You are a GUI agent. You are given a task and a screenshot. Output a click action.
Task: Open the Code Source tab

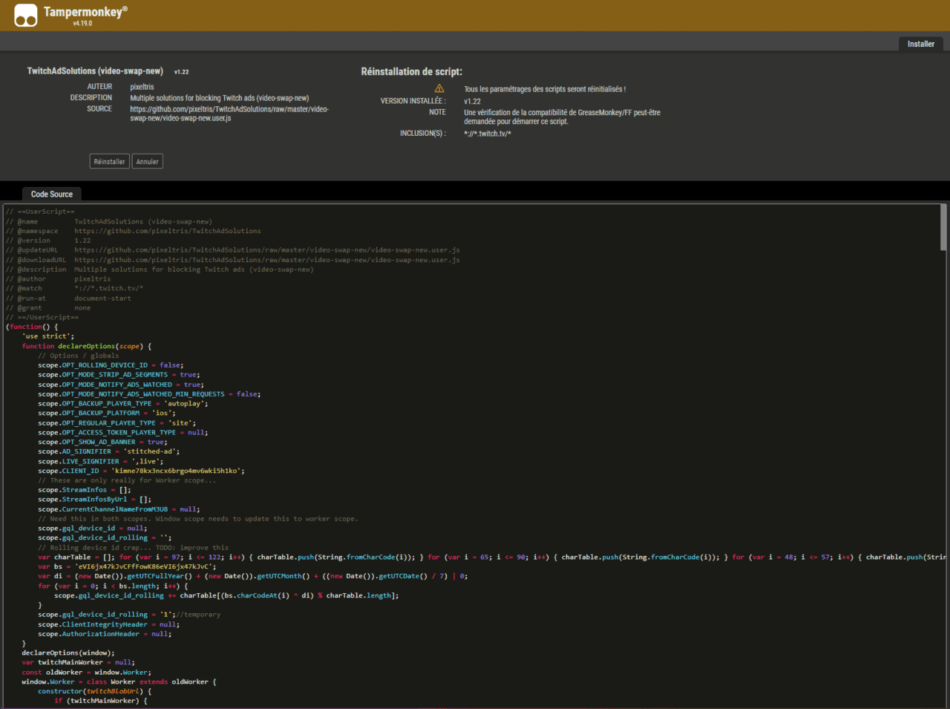click(52, 194)
